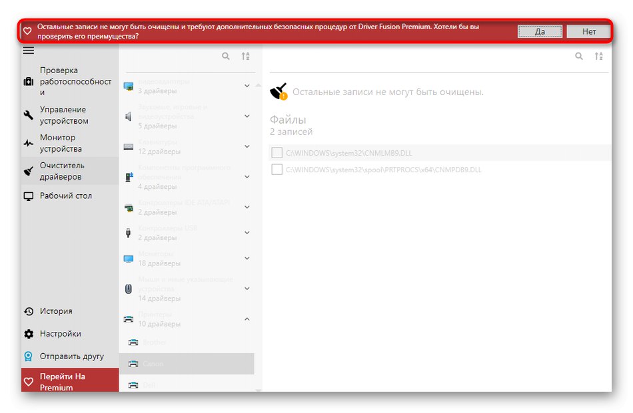
Task: Click the history clock icon in the sidebar
Action: [x=29, y=311]
